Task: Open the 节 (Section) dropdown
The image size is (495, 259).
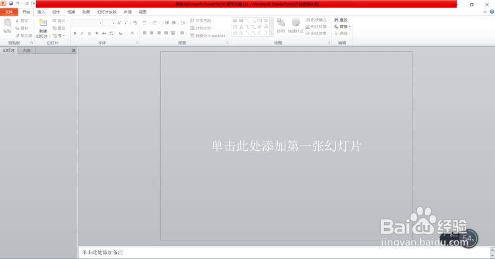Action: point(59,36)
